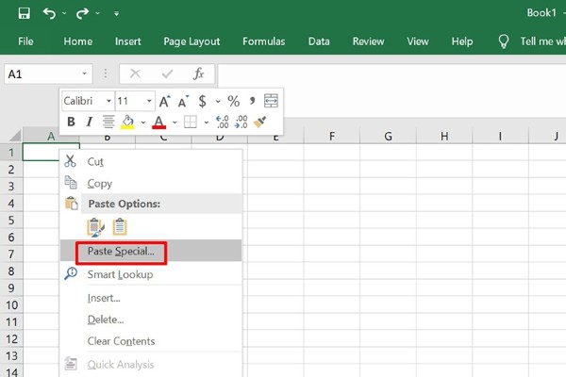
Task: Click the Insert Function fx icon
Action: pyautogui.click(x=198, y=74)
